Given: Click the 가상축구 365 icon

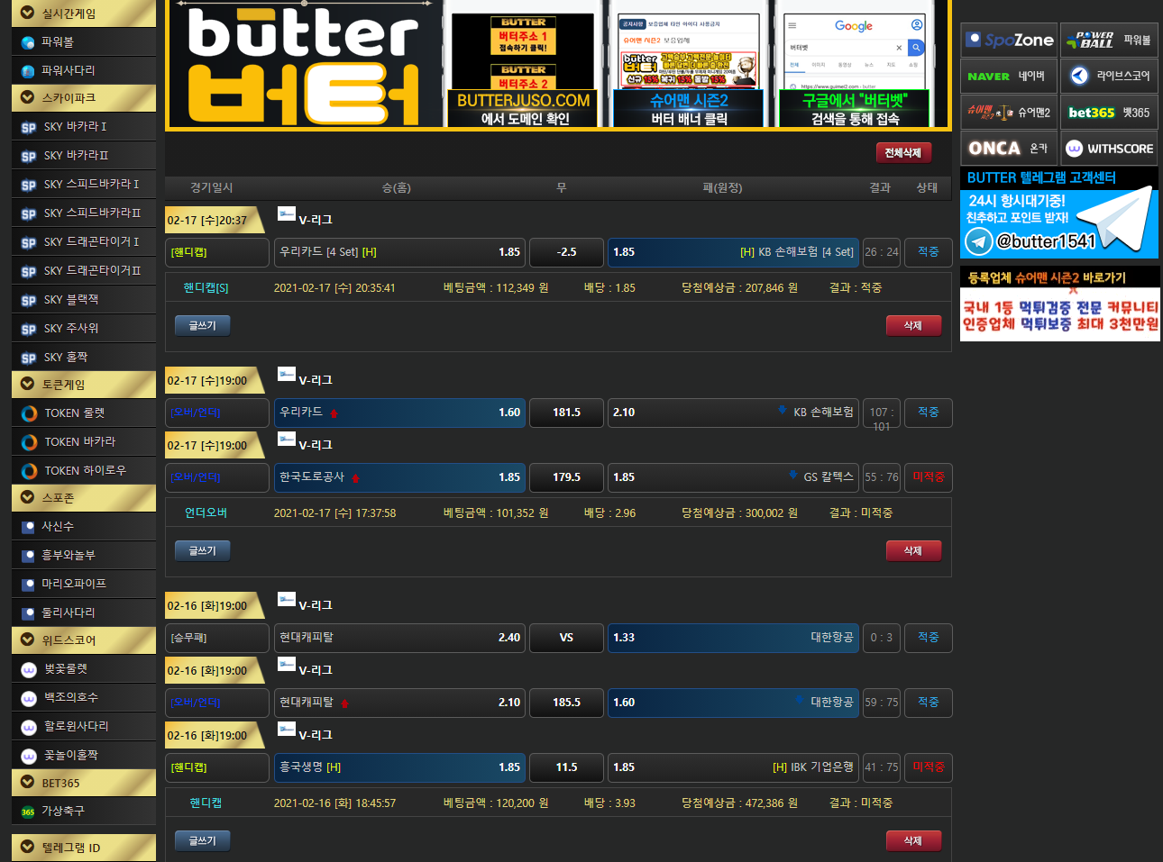Looking at the screenshot, I should (x=28, y=812).
